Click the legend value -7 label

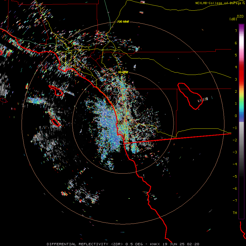235,201
